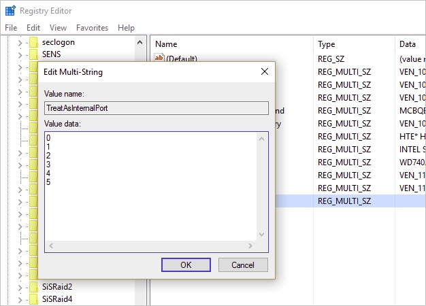Screen dimensions: 426x306
Task: Select the SiSRaid4 key
Action: 57,299
